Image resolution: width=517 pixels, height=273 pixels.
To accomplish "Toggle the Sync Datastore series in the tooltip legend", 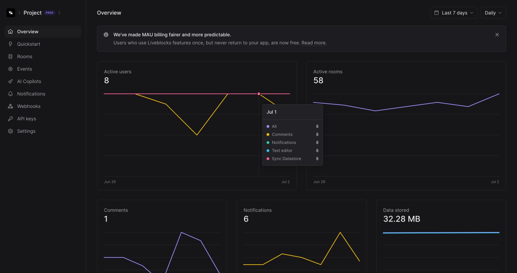I will 286,158.
